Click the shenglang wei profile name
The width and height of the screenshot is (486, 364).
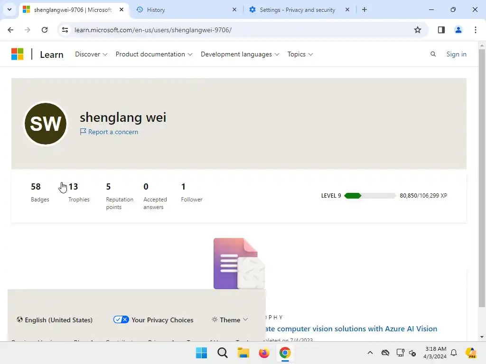click(123, 118)
